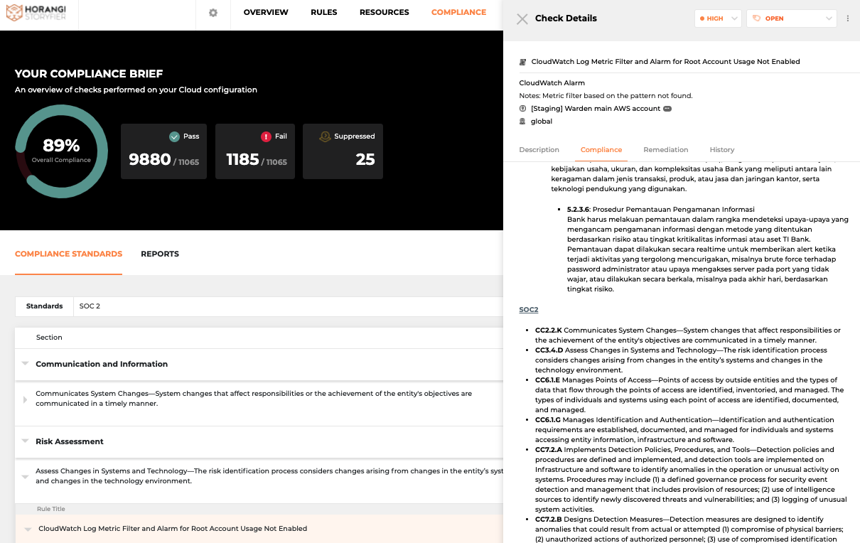Click the 89% overall compliance value

coord(61,146)
